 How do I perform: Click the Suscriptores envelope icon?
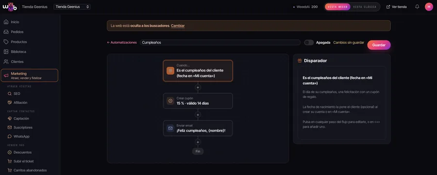(10, 128)
